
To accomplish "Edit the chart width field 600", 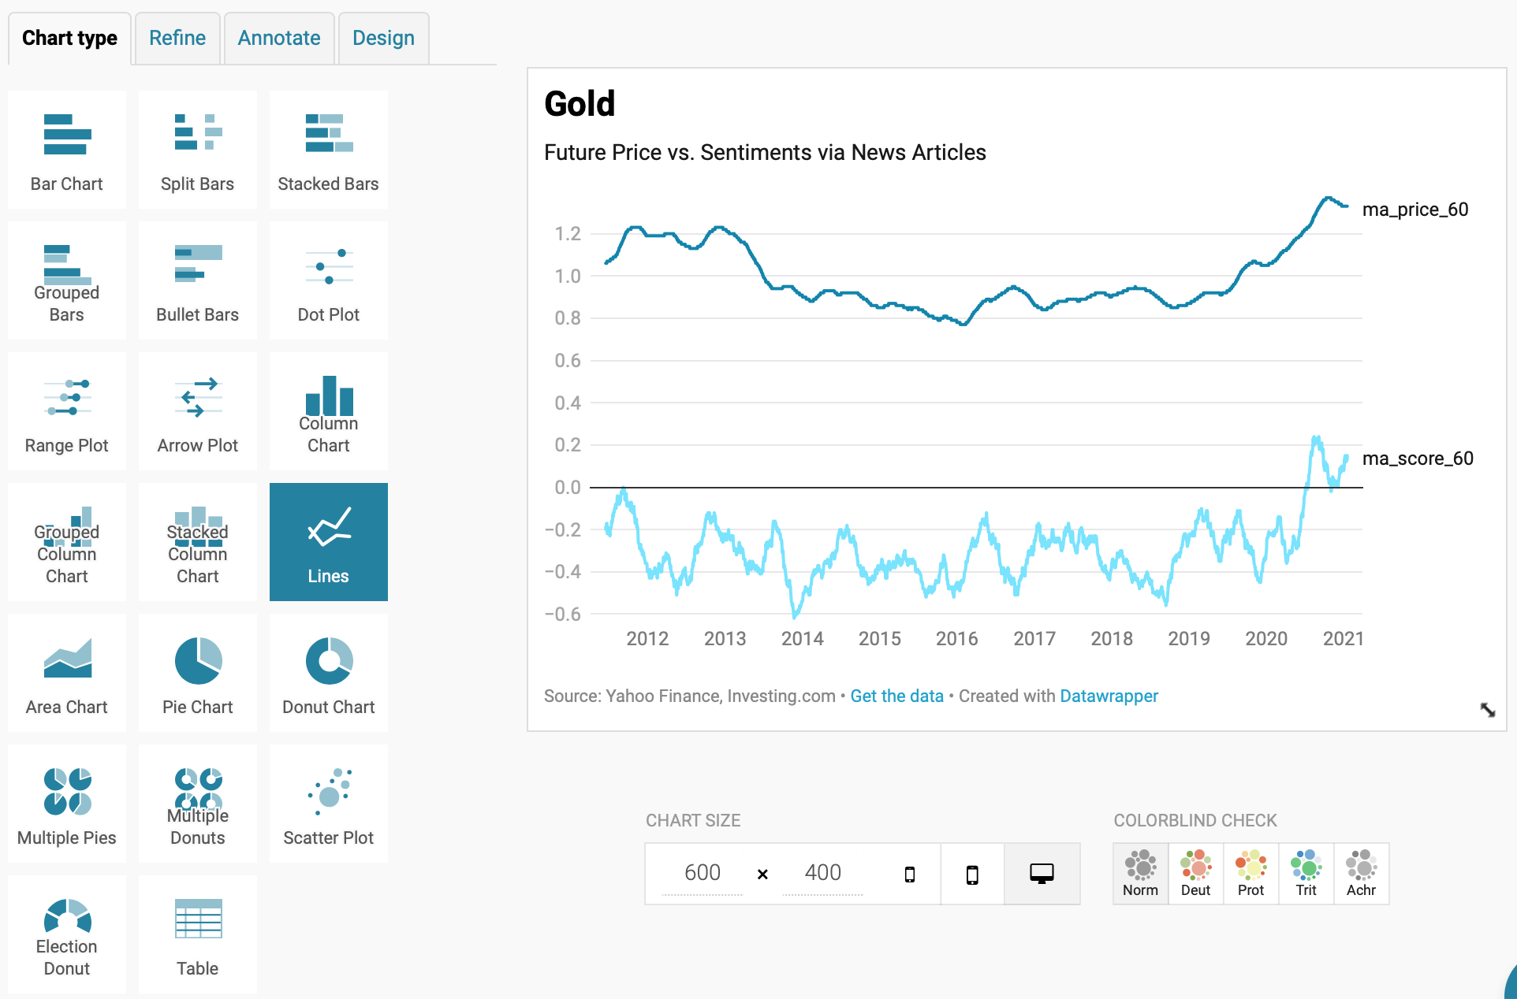I will coord(702,873).
